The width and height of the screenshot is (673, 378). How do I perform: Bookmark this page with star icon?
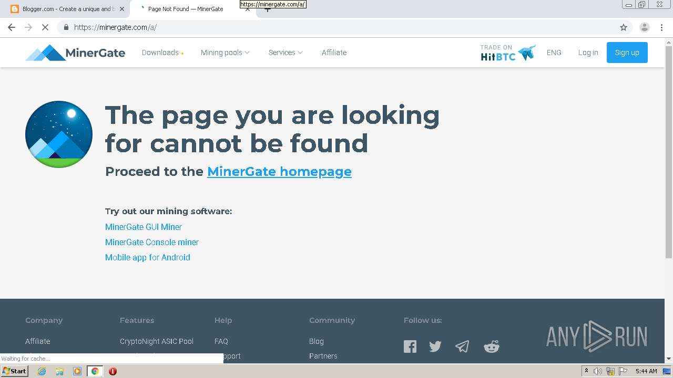pyautogui.click(x=624, y=27)
